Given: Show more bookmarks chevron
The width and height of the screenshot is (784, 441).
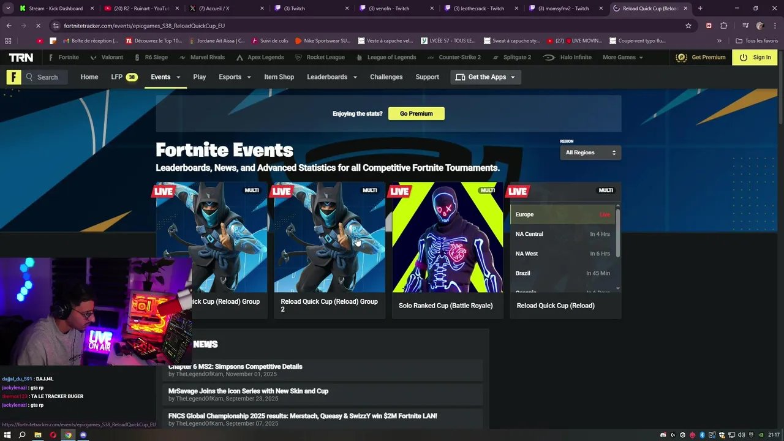Looking at the screenshot, I should point(719,41).
